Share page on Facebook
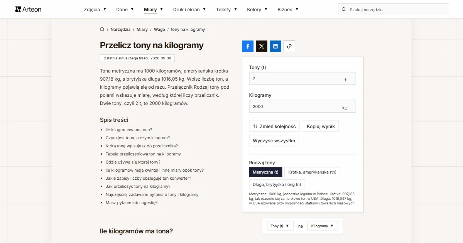Screen dimensions: 463x243 (x=248, y=46)
